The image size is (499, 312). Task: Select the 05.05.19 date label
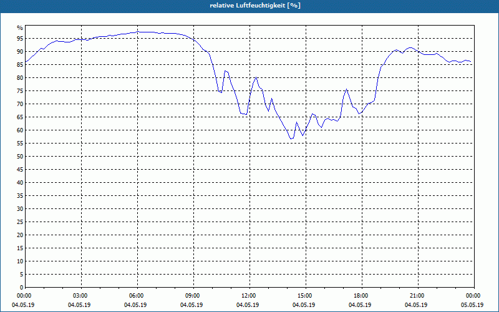pos(472,305)
